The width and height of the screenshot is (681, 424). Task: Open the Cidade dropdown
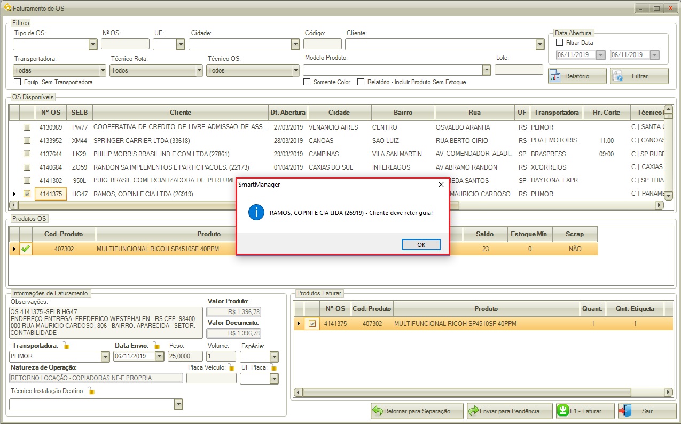click(295, 44)
